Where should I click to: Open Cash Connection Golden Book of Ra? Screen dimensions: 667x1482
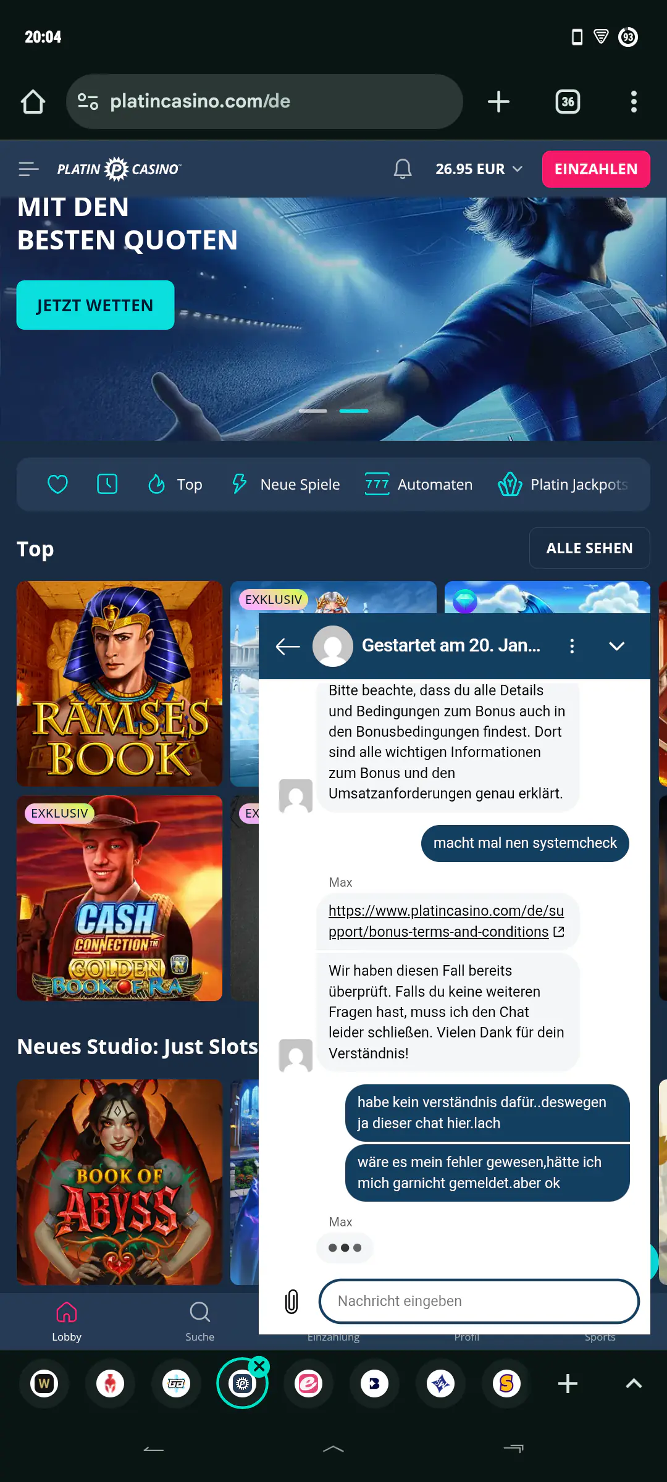119,898
